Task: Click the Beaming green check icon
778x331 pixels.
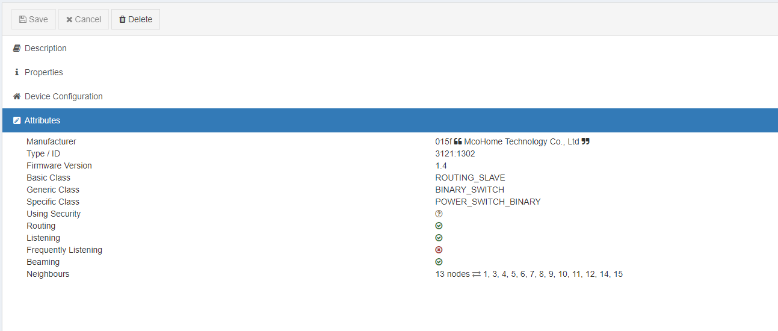Action: click(x=439, y=262)
